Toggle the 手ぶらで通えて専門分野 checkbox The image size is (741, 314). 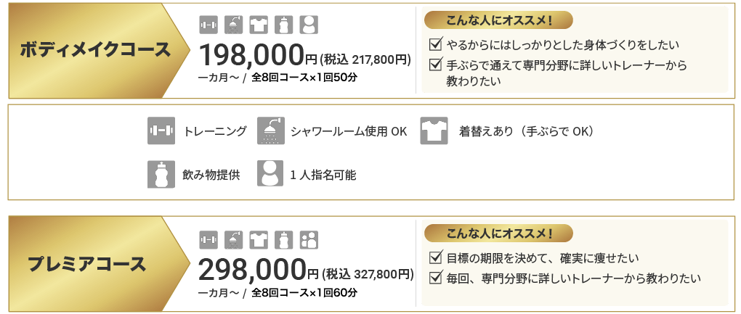(436, 65)
